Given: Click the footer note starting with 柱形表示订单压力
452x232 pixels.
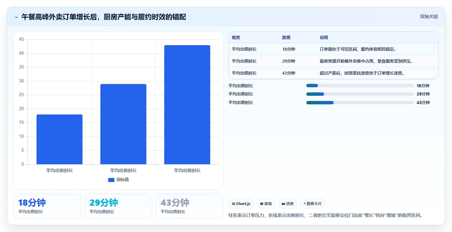Looking at the screenshot, I should (x=326, y=216).
